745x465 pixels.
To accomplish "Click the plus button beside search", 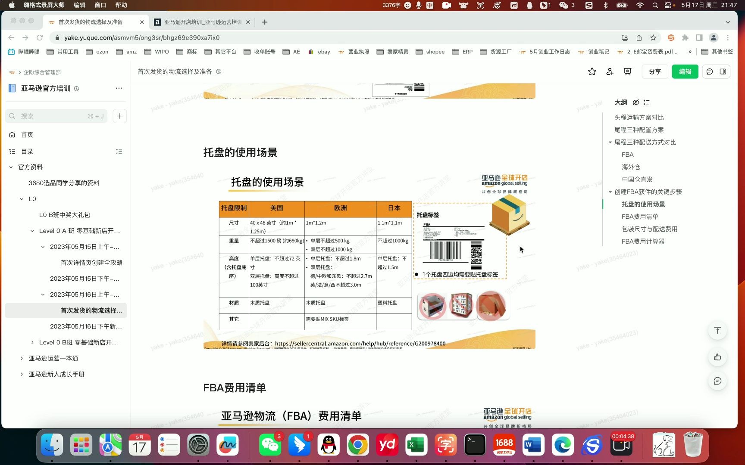I will point(120,116).
